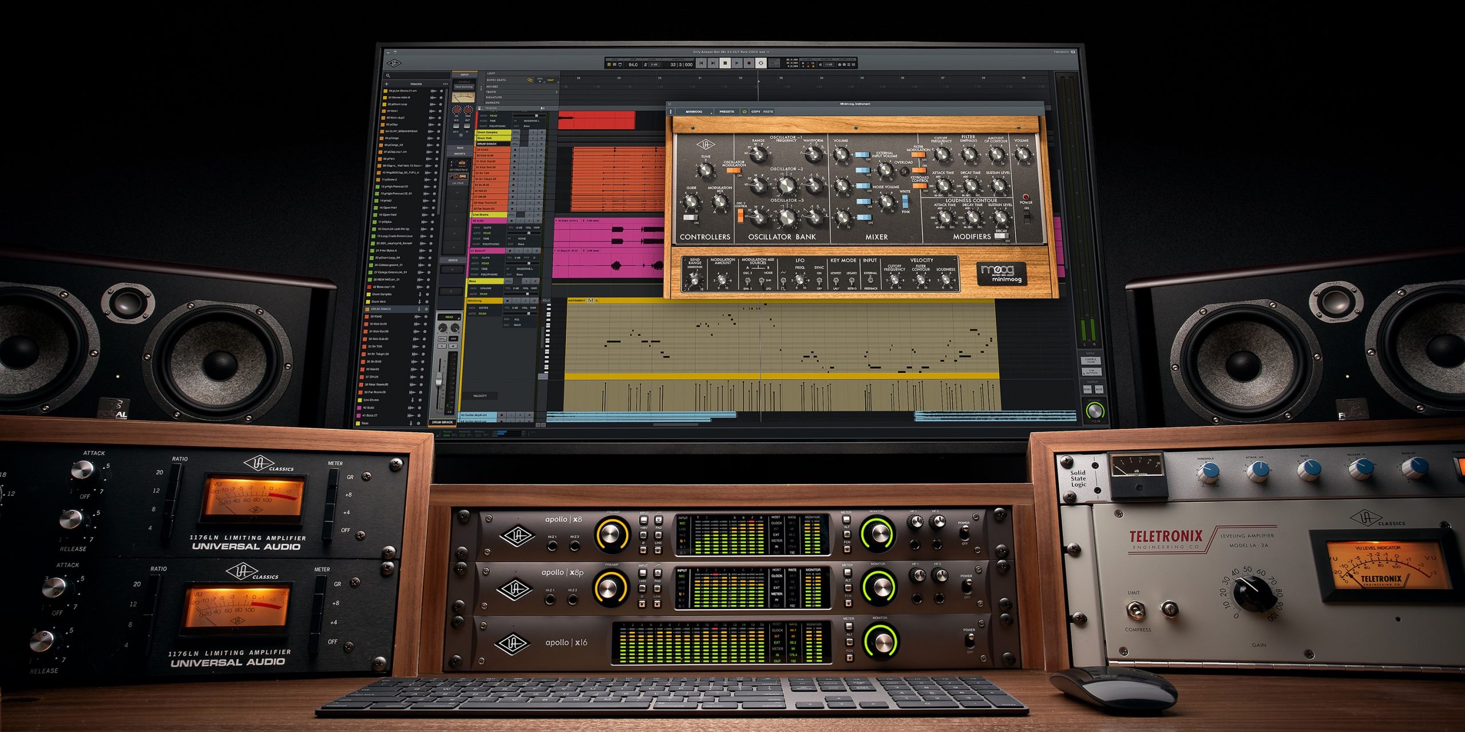Flip the Glide ON switch under Controllers
The height and width of the screenshot is (732, 1465).
pyautogui.click(x=690, y=217)
